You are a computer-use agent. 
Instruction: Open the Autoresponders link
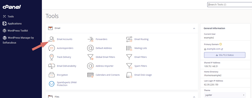pos(65,48)
